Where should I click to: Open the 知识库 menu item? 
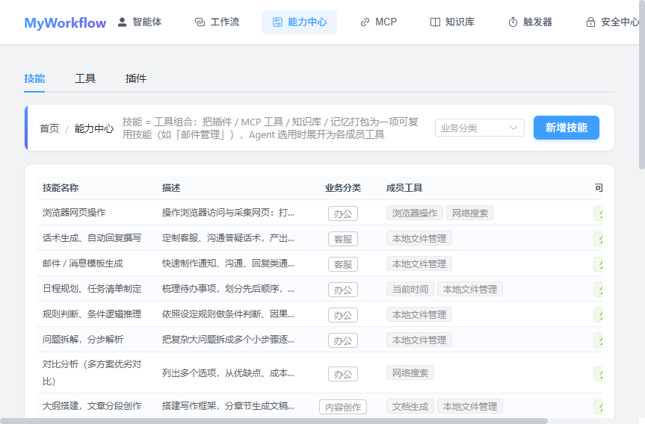click(x=452, y=22)
